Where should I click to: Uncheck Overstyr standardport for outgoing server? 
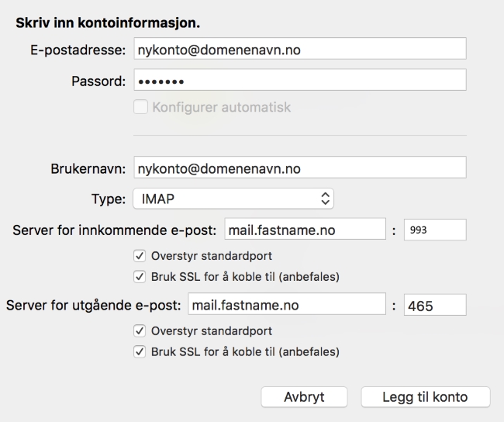click(140, 331)
